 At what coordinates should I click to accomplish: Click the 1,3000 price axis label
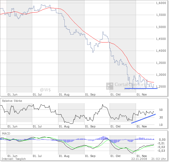[161, 75]
